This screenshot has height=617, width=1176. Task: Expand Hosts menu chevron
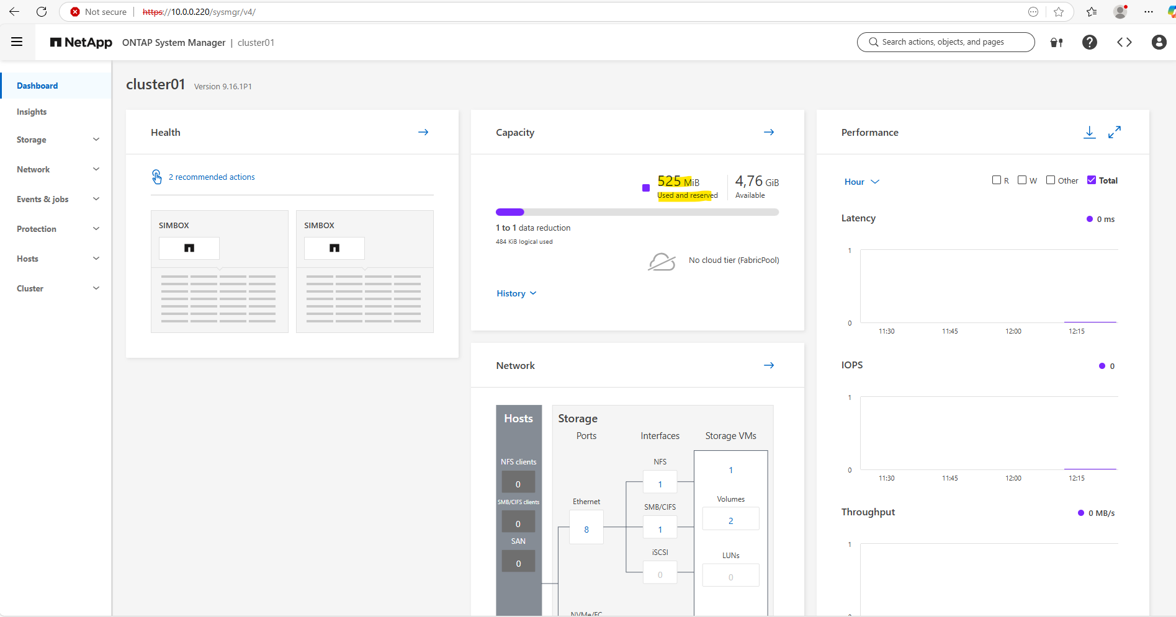96,259
